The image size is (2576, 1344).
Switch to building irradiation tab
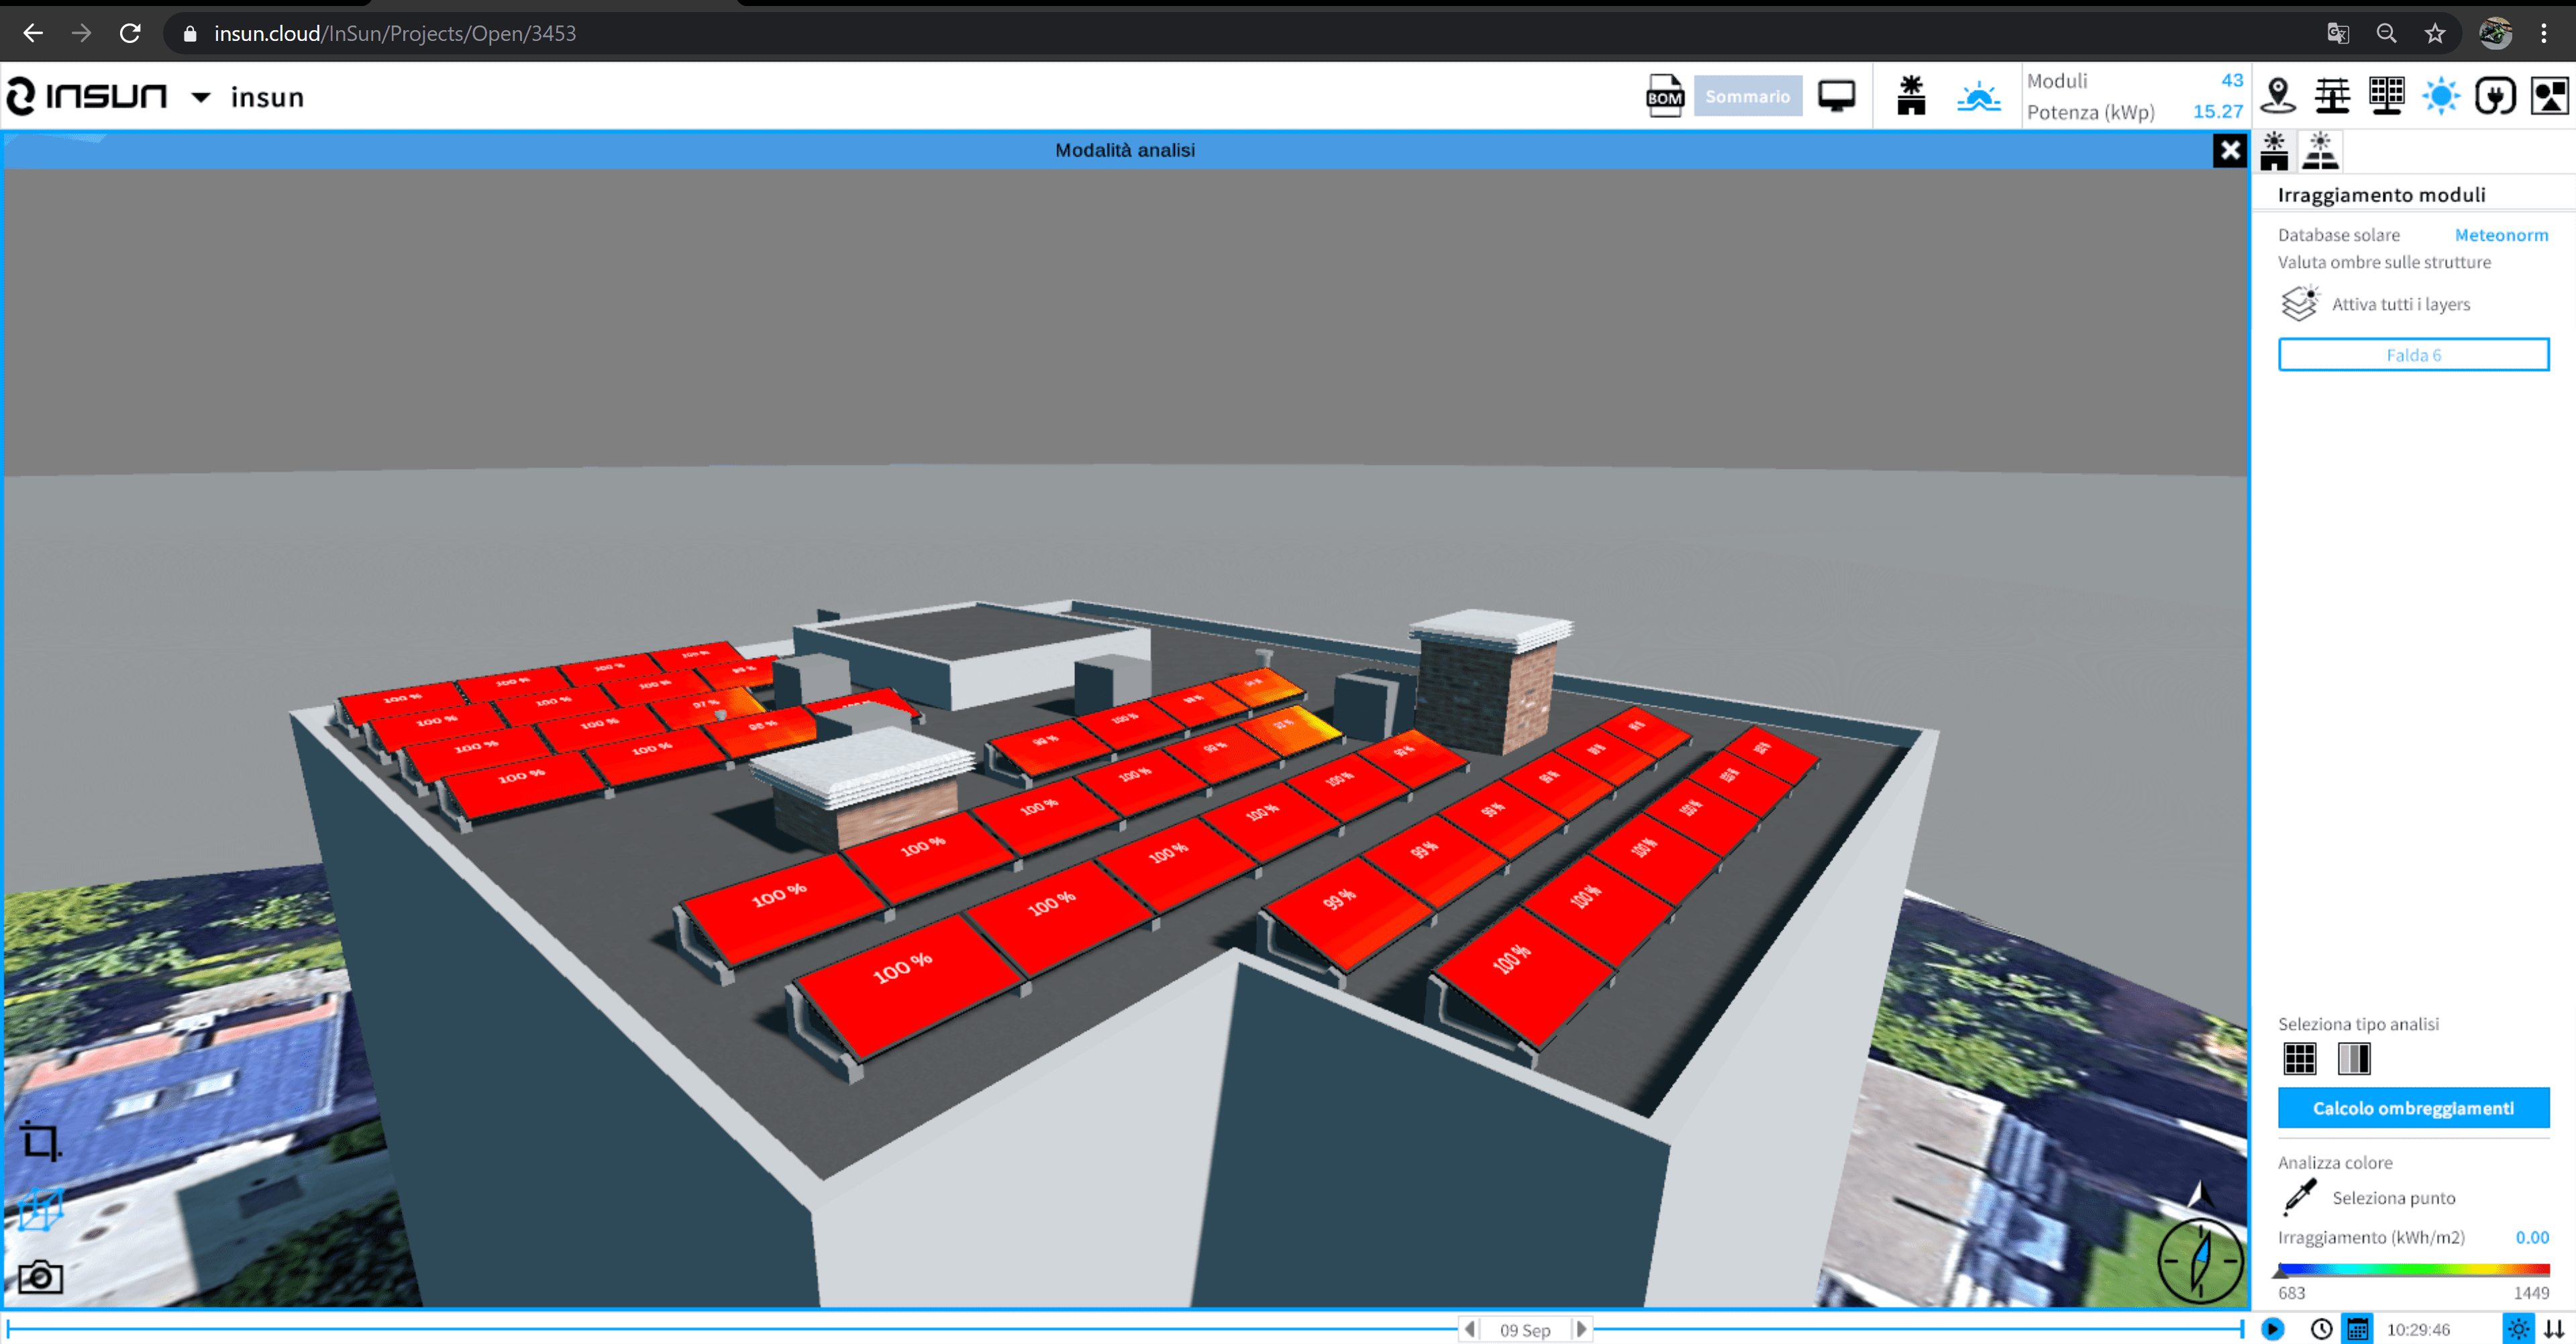(2274, 151)
